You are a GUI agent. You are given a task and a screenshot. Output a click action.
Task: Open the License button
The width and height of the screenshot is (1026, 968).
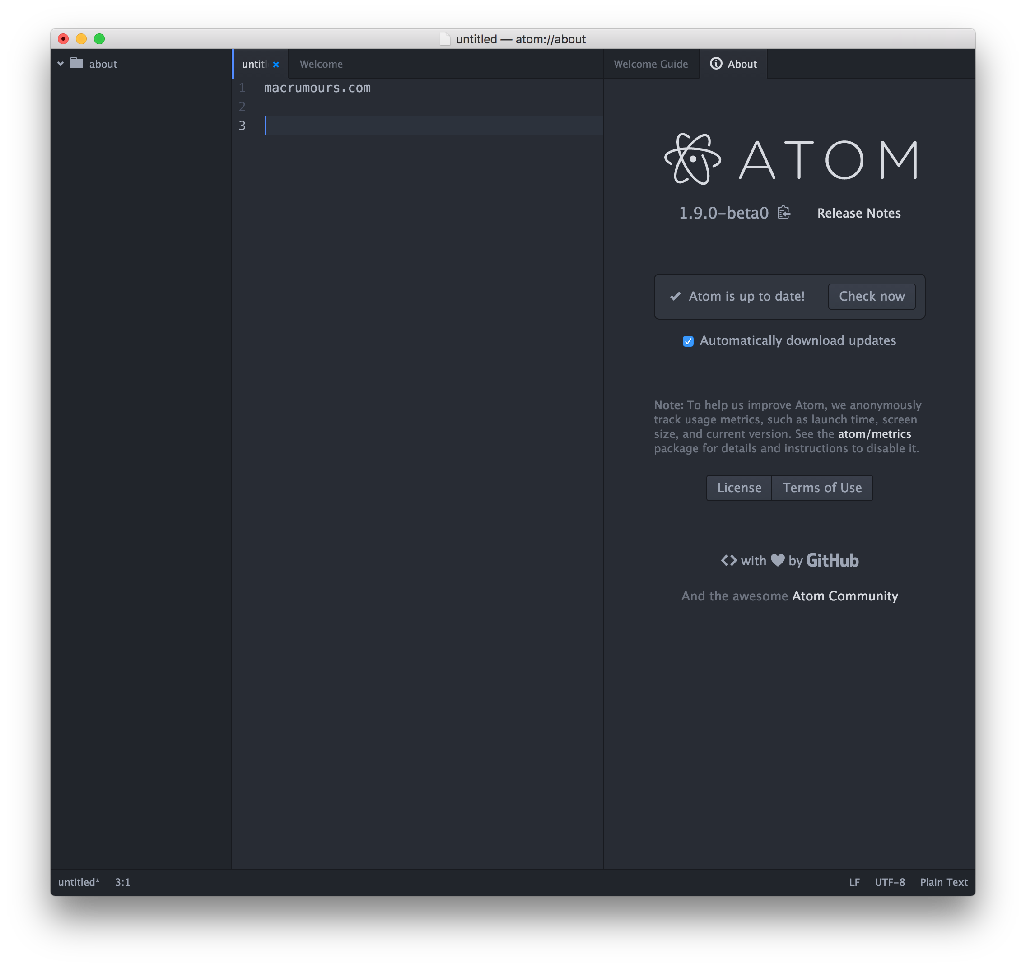pos(739,488)
